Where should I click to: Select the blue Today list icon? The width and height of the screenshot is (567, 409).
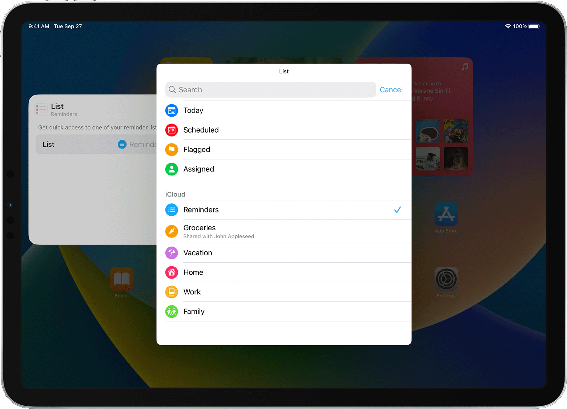coord(172,110)
